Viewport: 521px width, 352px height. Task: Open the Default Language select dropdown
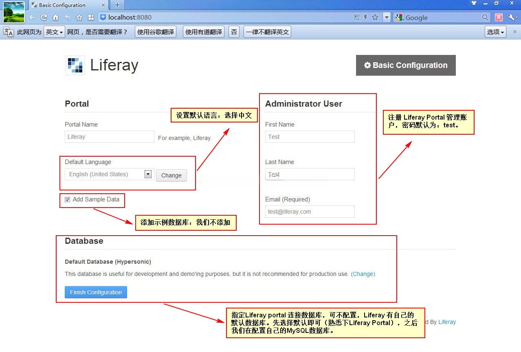110,174
